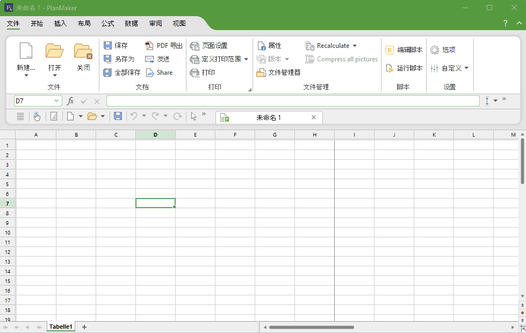Expand the 新建 new document dropdown arrow
The width and height of the screenshot is (526, 333).
(x=26, y=76)
